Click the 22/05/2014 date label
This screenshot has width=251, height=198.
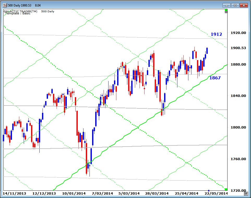(x=216, y=194)
